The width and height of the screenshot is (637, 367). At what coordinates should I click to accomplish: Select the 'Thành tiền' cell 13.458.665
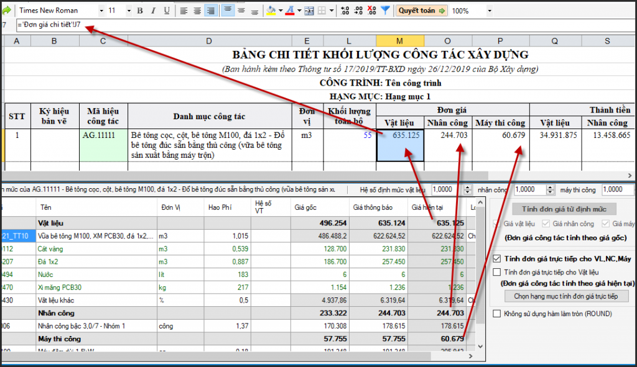[x=608, y=145]
